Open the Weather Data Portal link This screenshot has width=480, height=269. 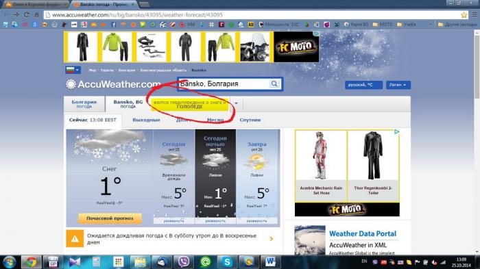(x=363, y=233)
